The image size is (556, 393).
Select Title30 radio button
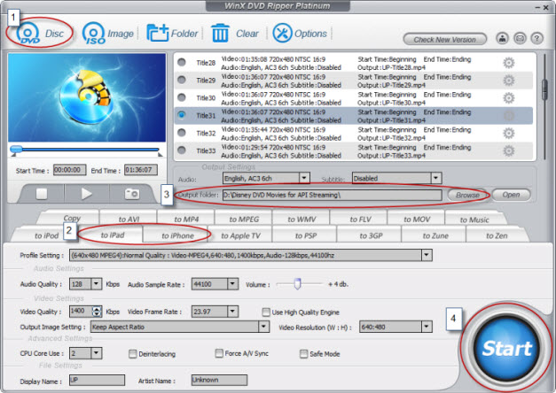tap(182, 97)
